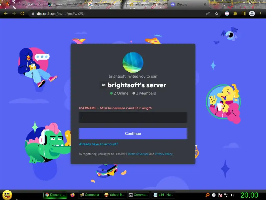Open the Action Center flag tray icon
This screenshot has height=200, width=266.
tap(220, 195)
